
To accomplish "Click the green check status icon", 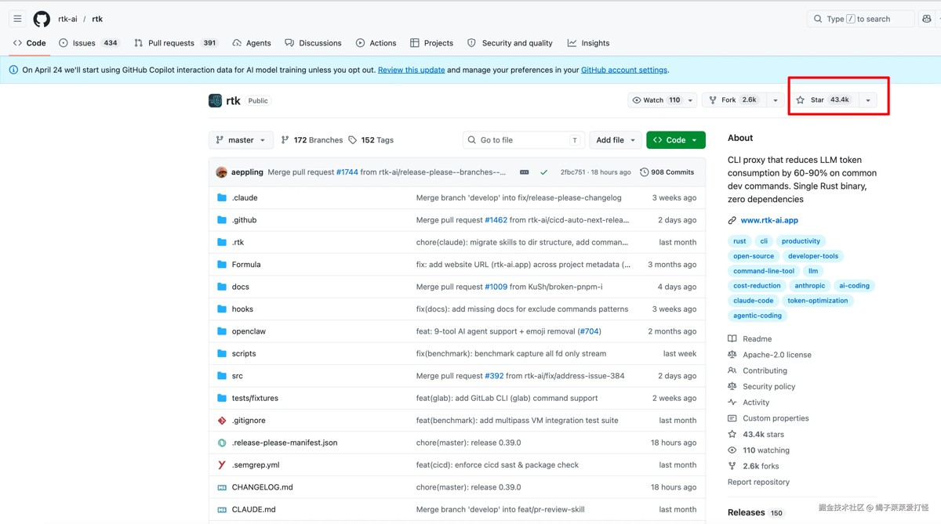I will pos(543,172).
